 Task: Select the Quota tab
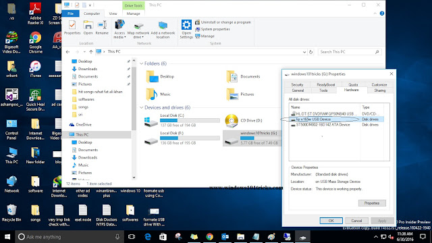point(353,84)
